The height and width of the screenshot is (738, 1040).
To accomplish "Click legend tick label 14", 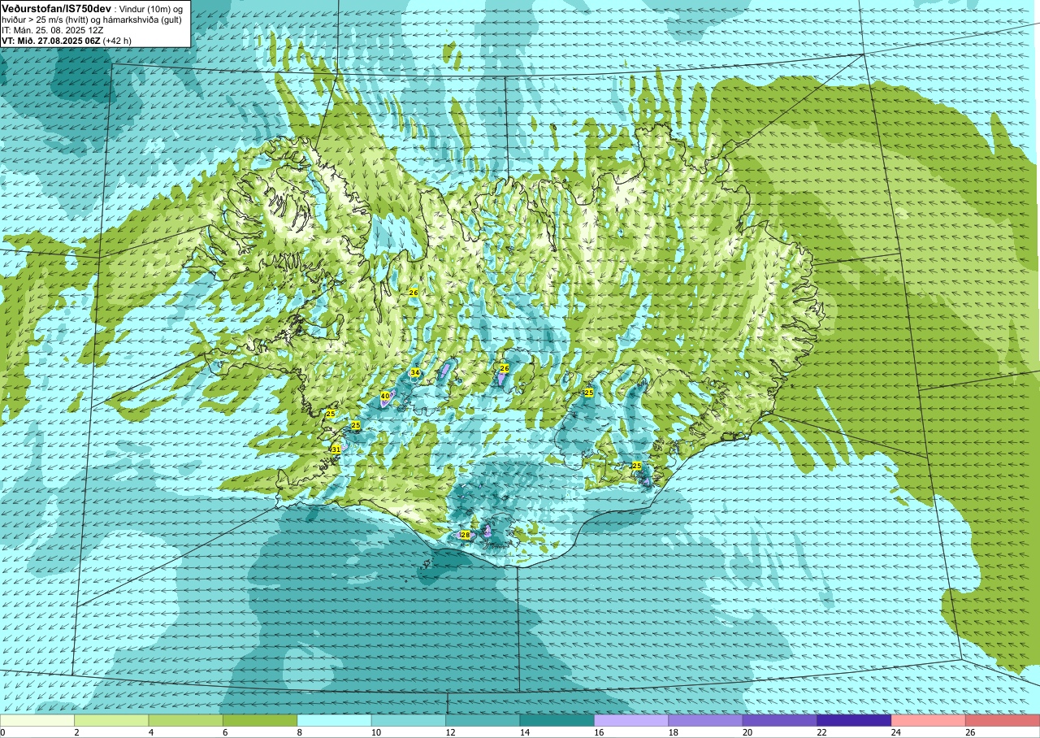I will point(525,732).
